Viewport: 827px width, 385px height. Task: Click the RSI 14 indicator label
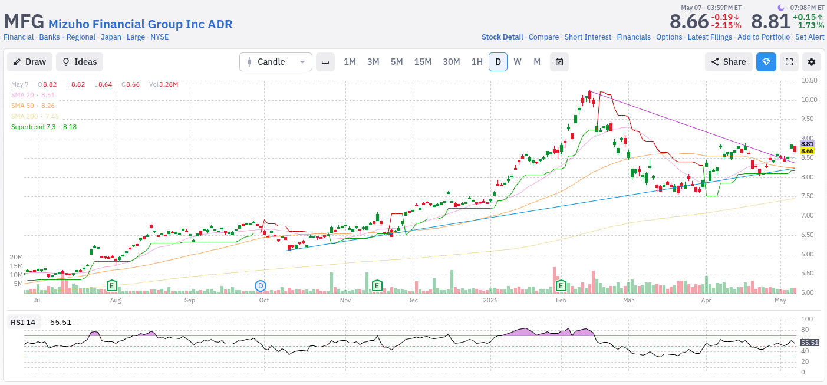tap(23, 322)
